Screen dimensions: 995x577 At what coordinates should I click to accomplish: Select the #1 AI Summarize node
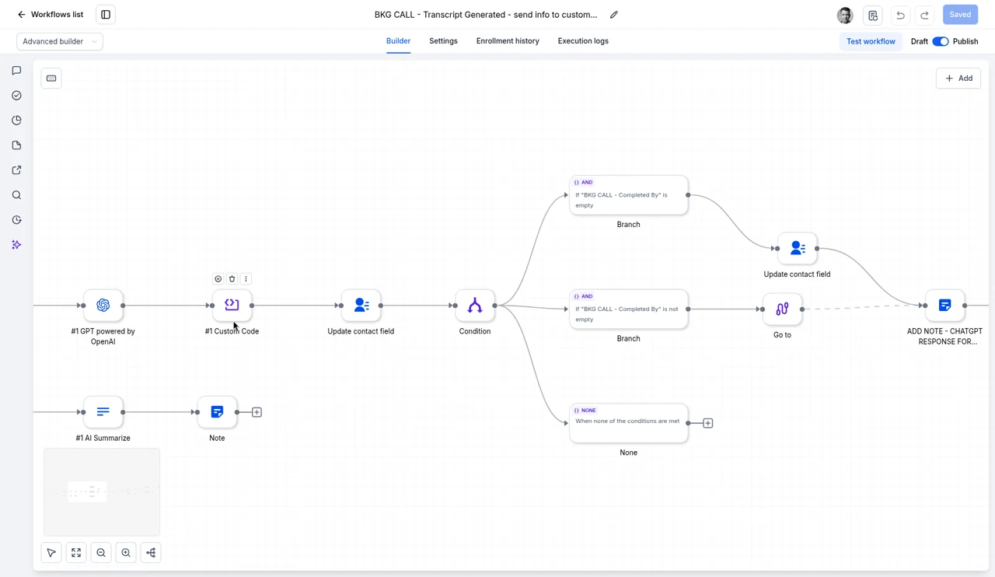click(x=103, y=412)
